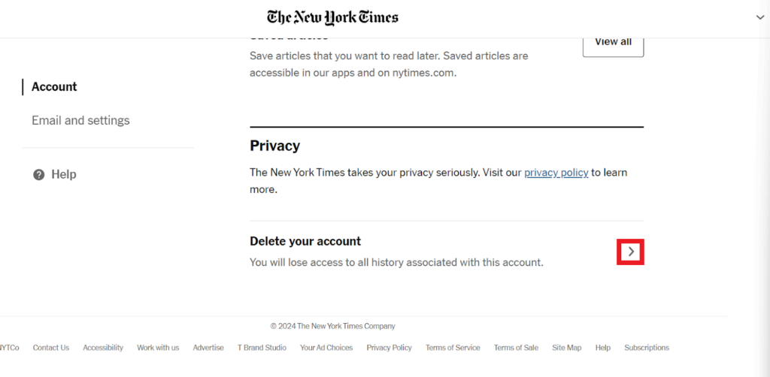Visit the Accessibility footer link
This screenshot has width=770, height=377.
(103, 348)
